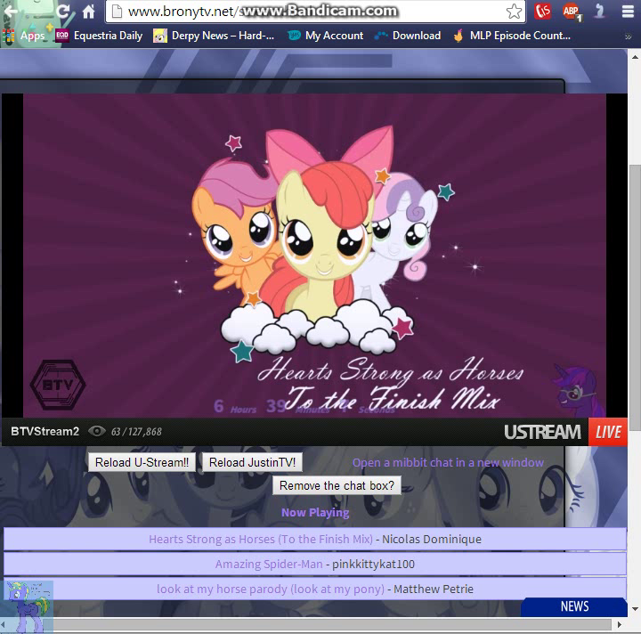Click the red LIVE indicator
Screen dimensions: 641x634
click(x=608, y=432)
